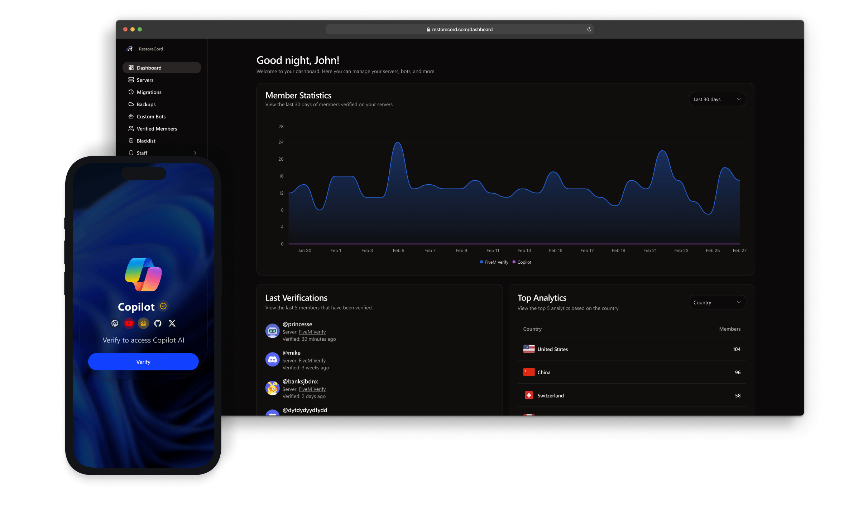Toggle FiveM Verify legend series
Screen dimensions: 868x511
pyautogui.click(x=494, y=262)
